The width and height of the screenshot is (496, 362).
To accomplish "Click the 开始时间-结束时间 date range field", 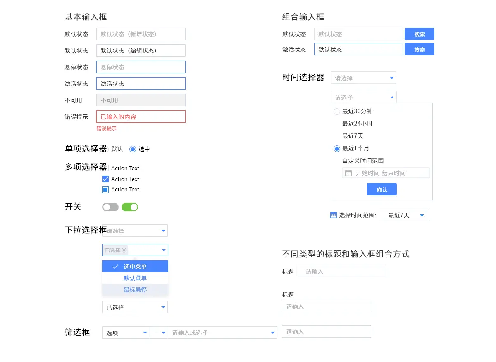I will (386, 173).
